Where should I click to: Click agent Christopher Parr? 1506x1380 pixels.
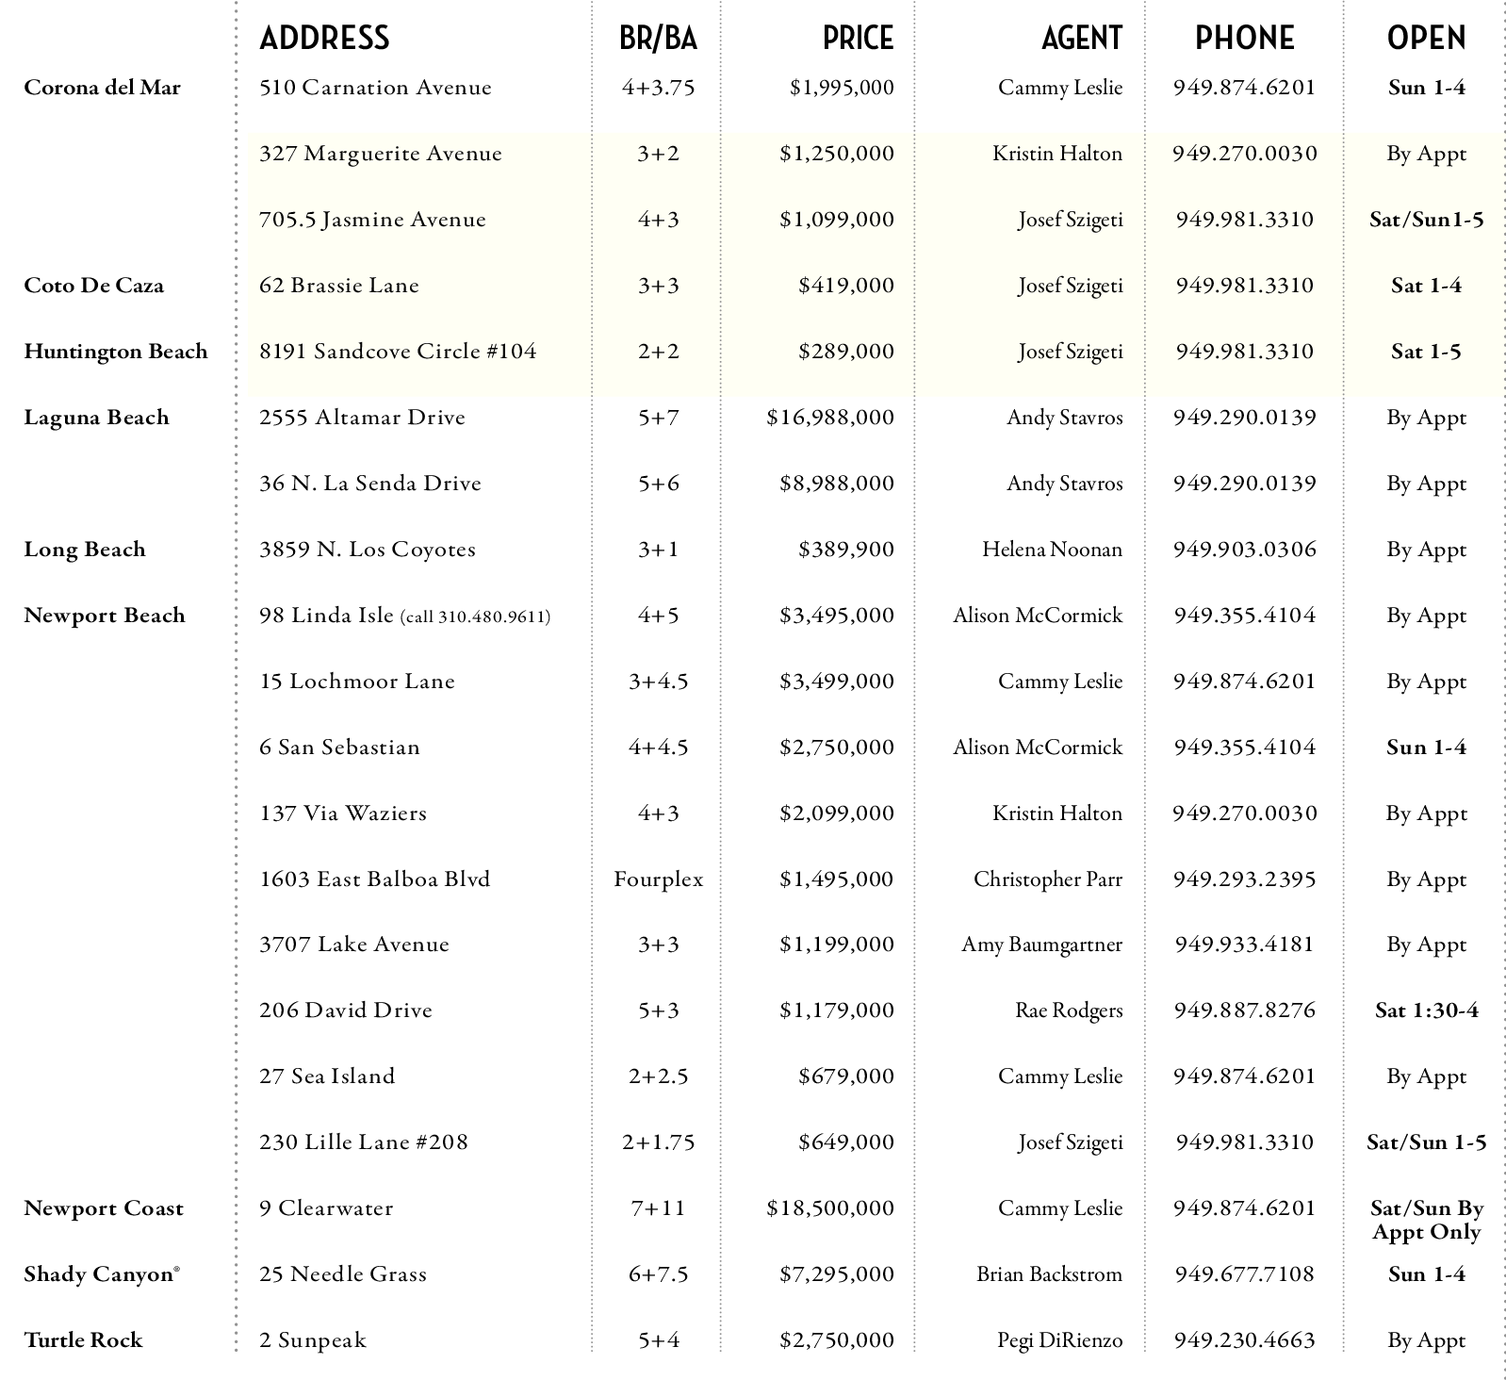pyautogui.click(x=1047, y=879)
